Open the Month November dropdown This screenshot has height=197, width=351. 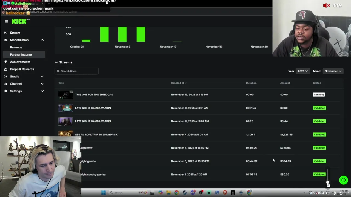(333, 71)
